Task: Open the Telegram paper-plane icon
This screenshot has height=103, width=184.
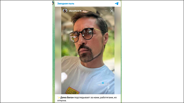Action: (x=117, y=4)
